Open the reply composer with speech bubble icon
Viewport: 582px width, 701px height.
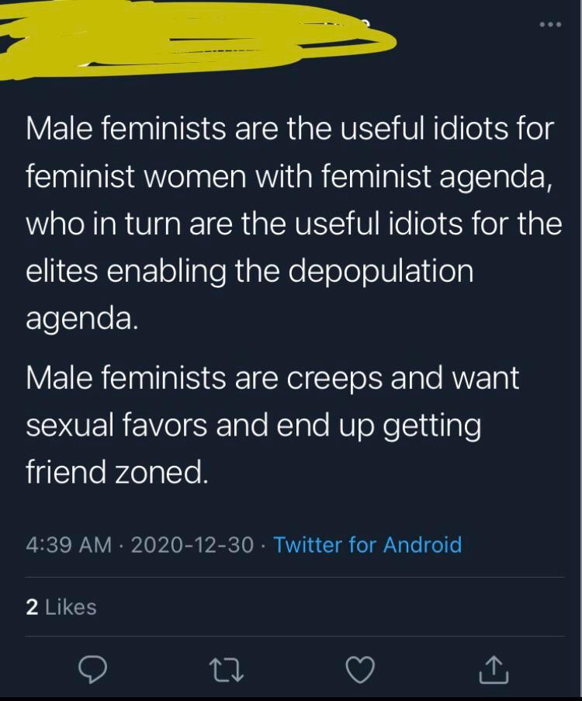coord(92,668)
